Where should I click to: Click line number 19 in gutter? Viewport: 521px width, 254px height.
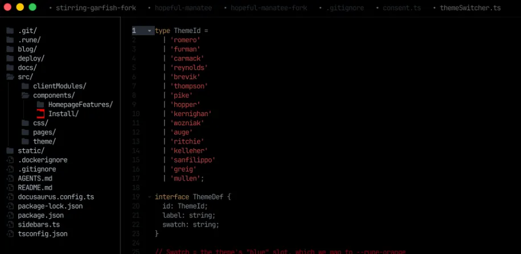[x=136, y=197]
